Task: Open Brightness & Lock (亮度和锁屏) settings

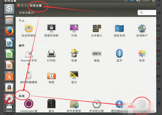Action: (x=51, y=31)
